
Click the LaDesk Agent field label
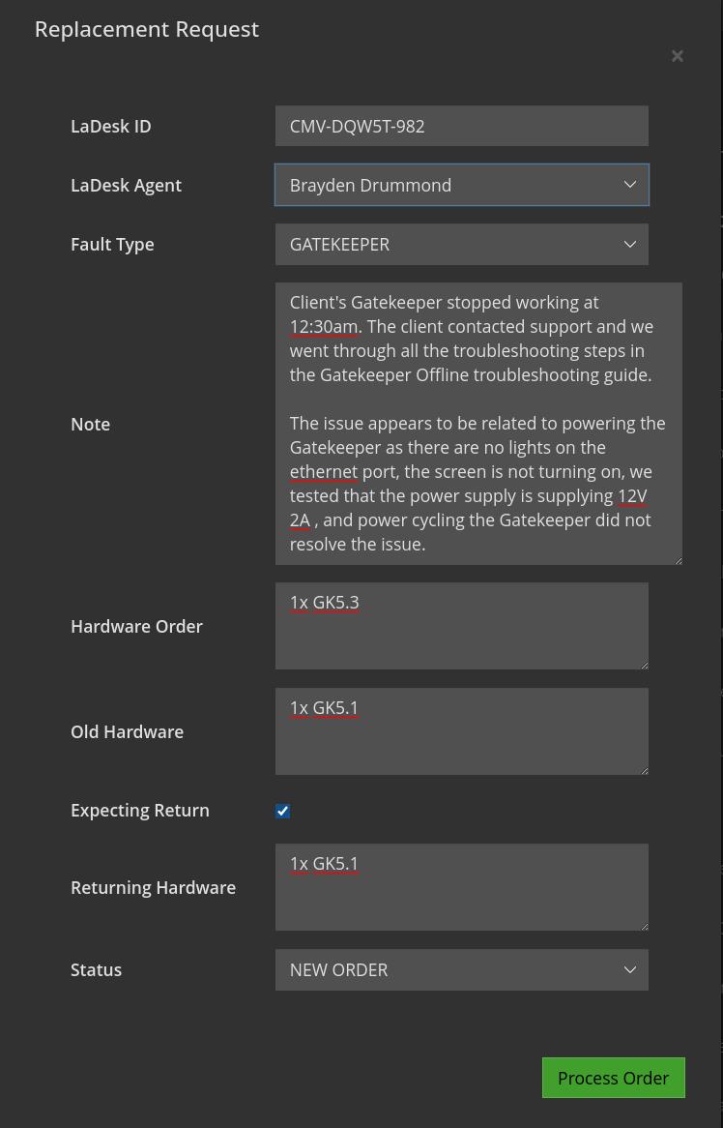click(x=126, y=185)
